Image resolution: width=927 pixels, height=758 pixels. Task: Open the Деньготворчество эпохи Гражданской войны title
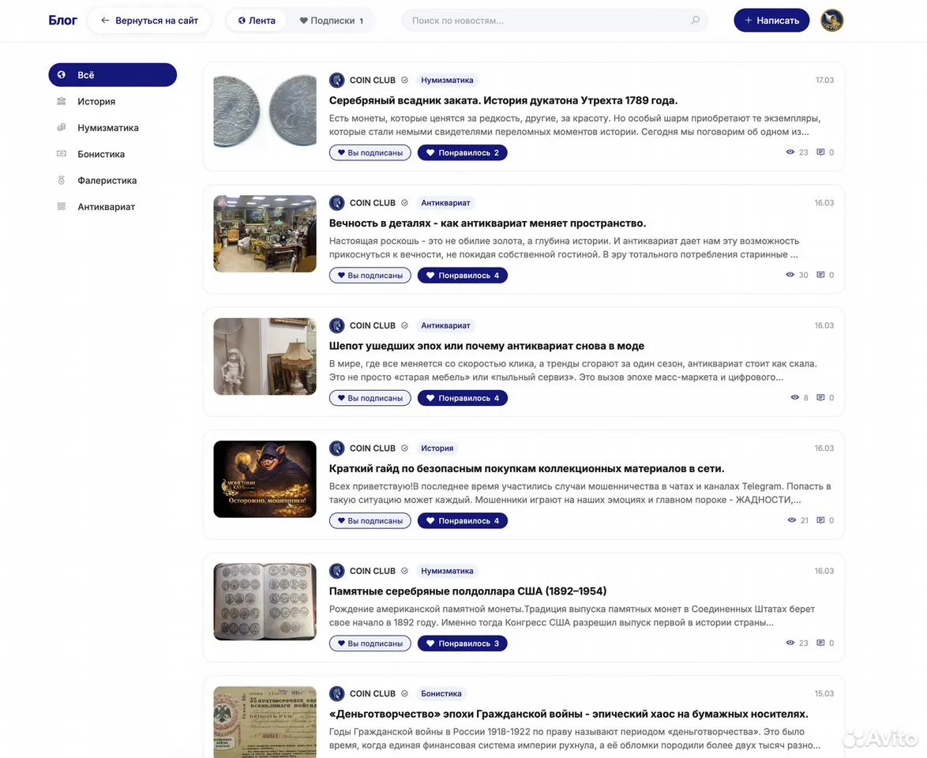point(569,714)
